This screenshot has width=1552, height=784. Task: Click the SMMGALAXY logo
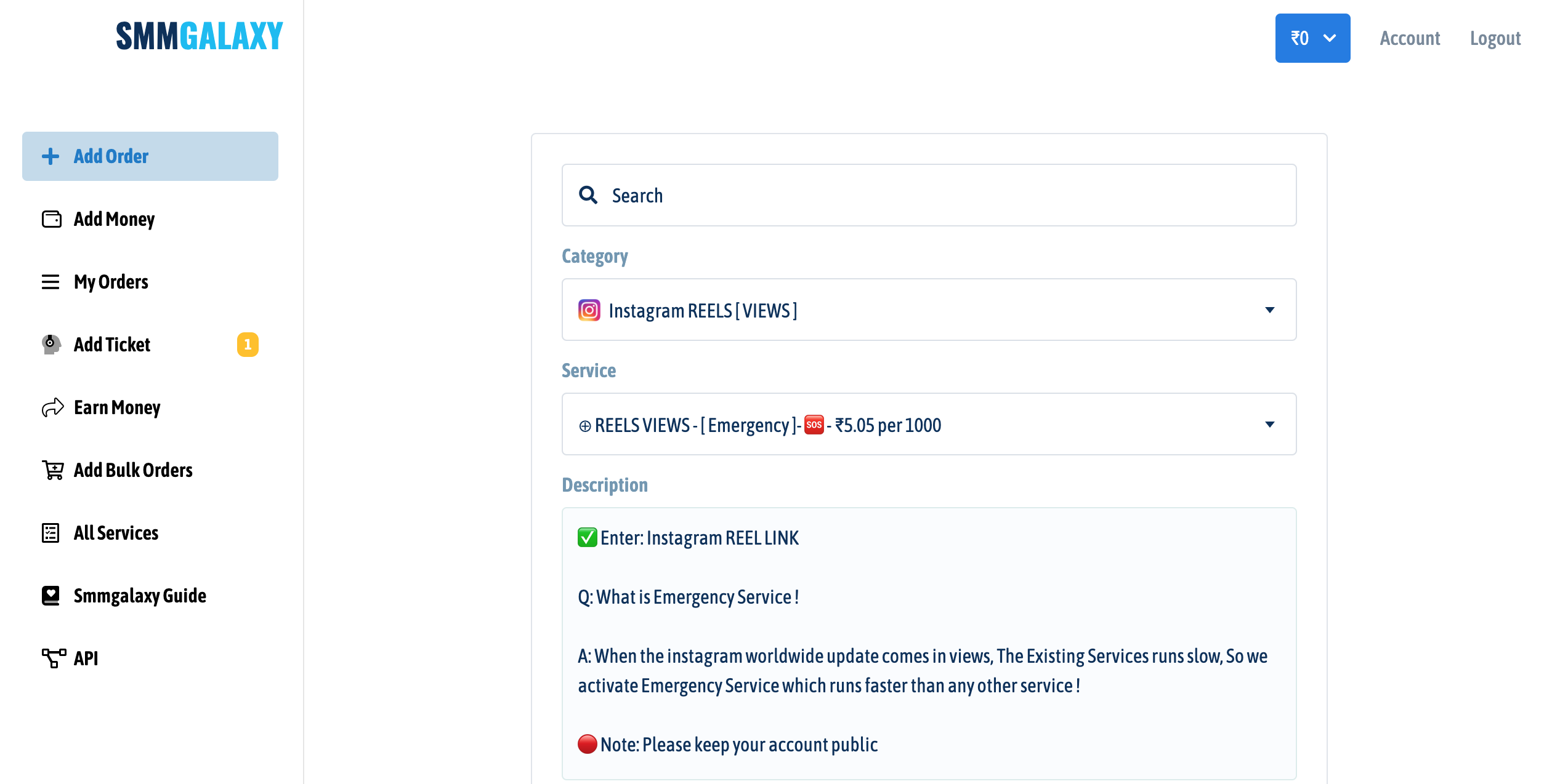[x=200, y=36]
